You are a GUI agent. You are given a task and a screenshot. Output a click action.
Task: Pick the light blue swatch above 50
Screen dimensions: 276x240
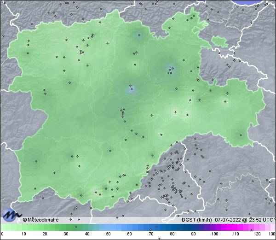click(108, 227)
